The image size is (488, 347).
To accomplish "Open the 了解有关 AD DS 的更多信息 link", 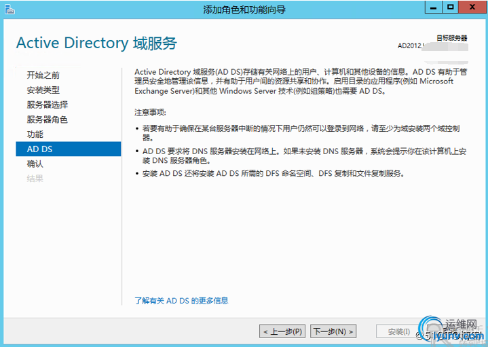I will pos(181,300).
